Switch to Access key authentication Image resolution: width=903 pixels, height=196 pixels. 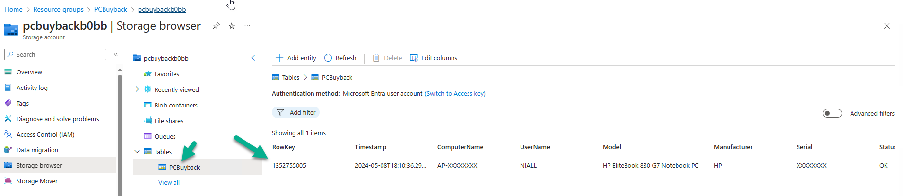pyautogui.click(x=455, y=93)
